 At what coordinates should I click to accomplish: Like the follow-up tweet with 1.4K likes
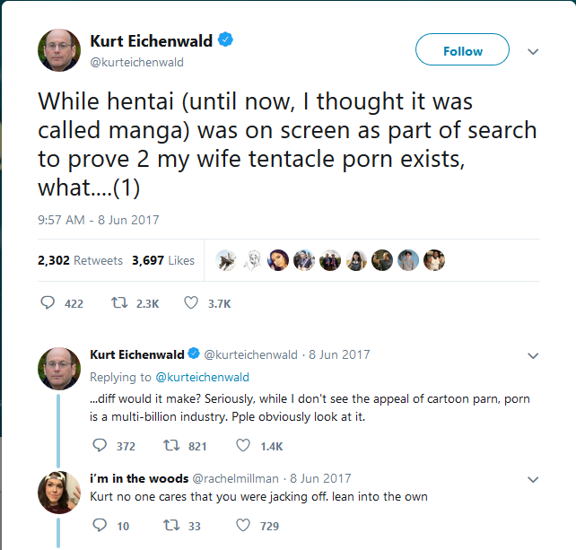242,445
